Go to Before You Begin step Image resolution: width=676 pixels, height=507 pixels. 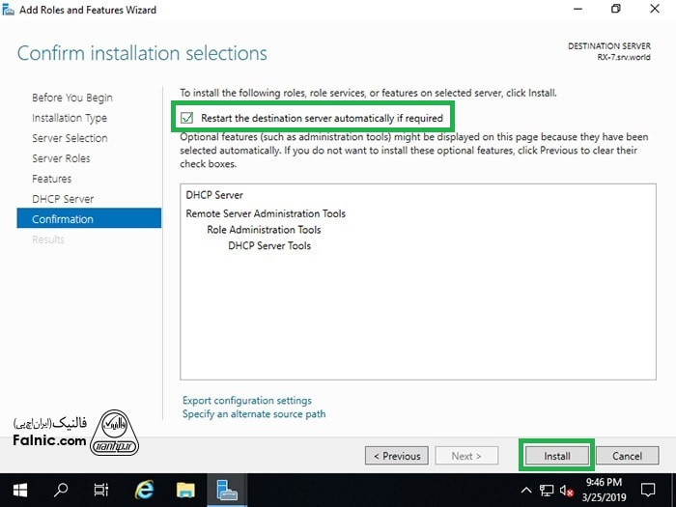[72, 98]
